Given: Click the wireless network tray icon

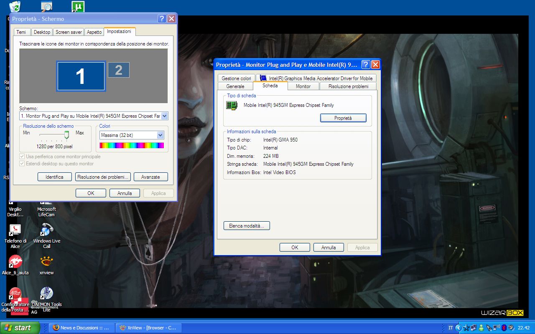Looking at the screenshot, I should click(497, 328).
